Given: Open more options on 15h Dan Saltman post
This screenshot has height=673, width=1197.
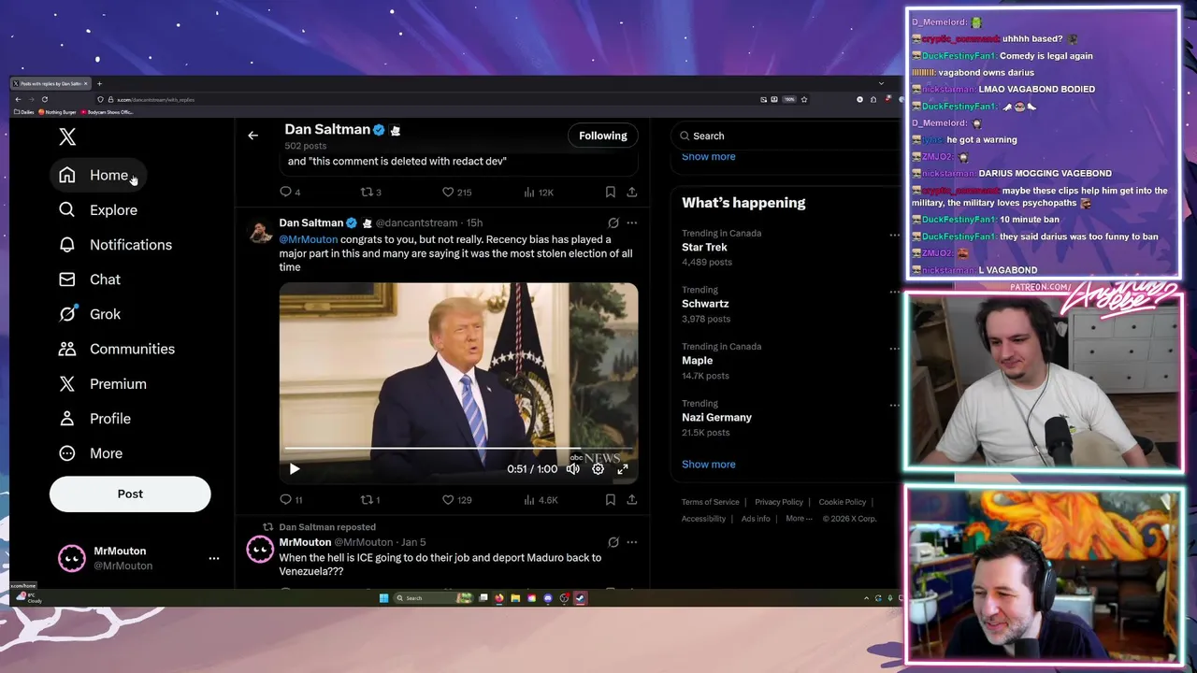Looking at the screenshot, I should point(632,223).
